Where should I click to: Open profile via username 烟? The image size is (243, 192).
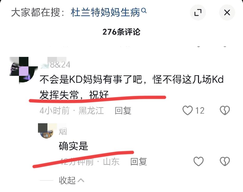(x=63, y=131)
